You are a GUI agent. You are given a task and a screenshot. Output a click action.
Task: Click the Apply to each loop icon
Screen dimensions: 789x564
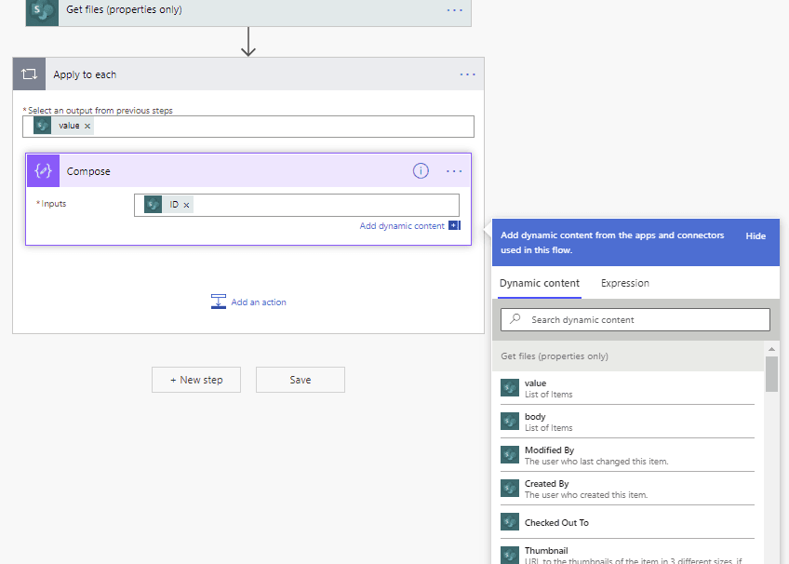(29, 74)
